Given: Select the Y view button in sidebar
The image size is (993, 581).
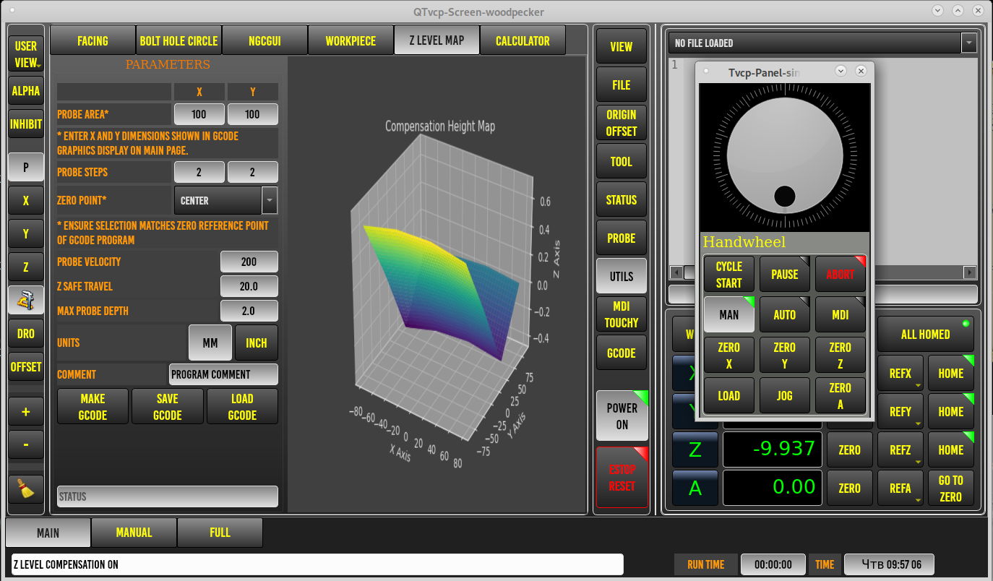Looking at the screenshot, I should pos(26,233).
